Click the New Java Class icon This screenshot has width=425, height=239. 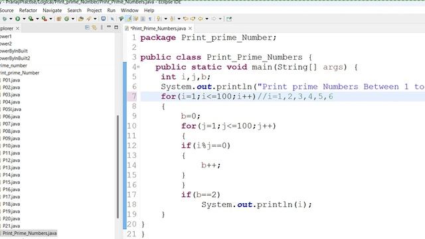point(66,19)
